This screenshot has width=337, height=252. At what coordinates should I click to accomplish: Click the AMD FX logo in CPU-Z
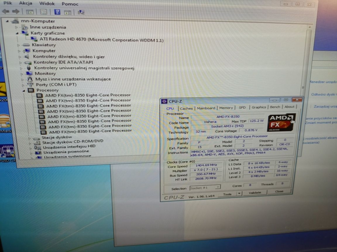(281, 123)
